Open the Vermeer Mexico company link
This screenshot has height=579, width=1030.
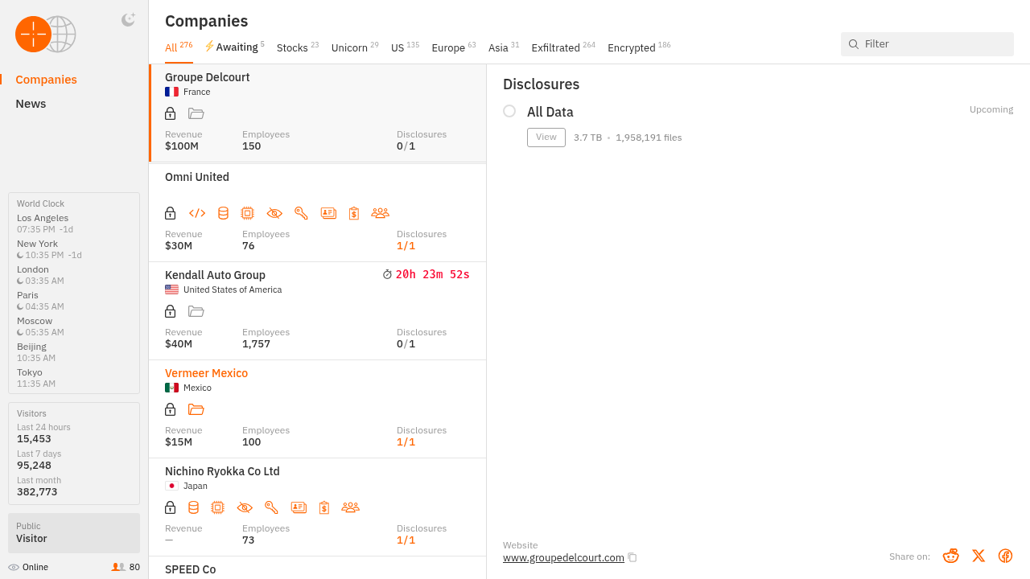click(x=206, y=373)
